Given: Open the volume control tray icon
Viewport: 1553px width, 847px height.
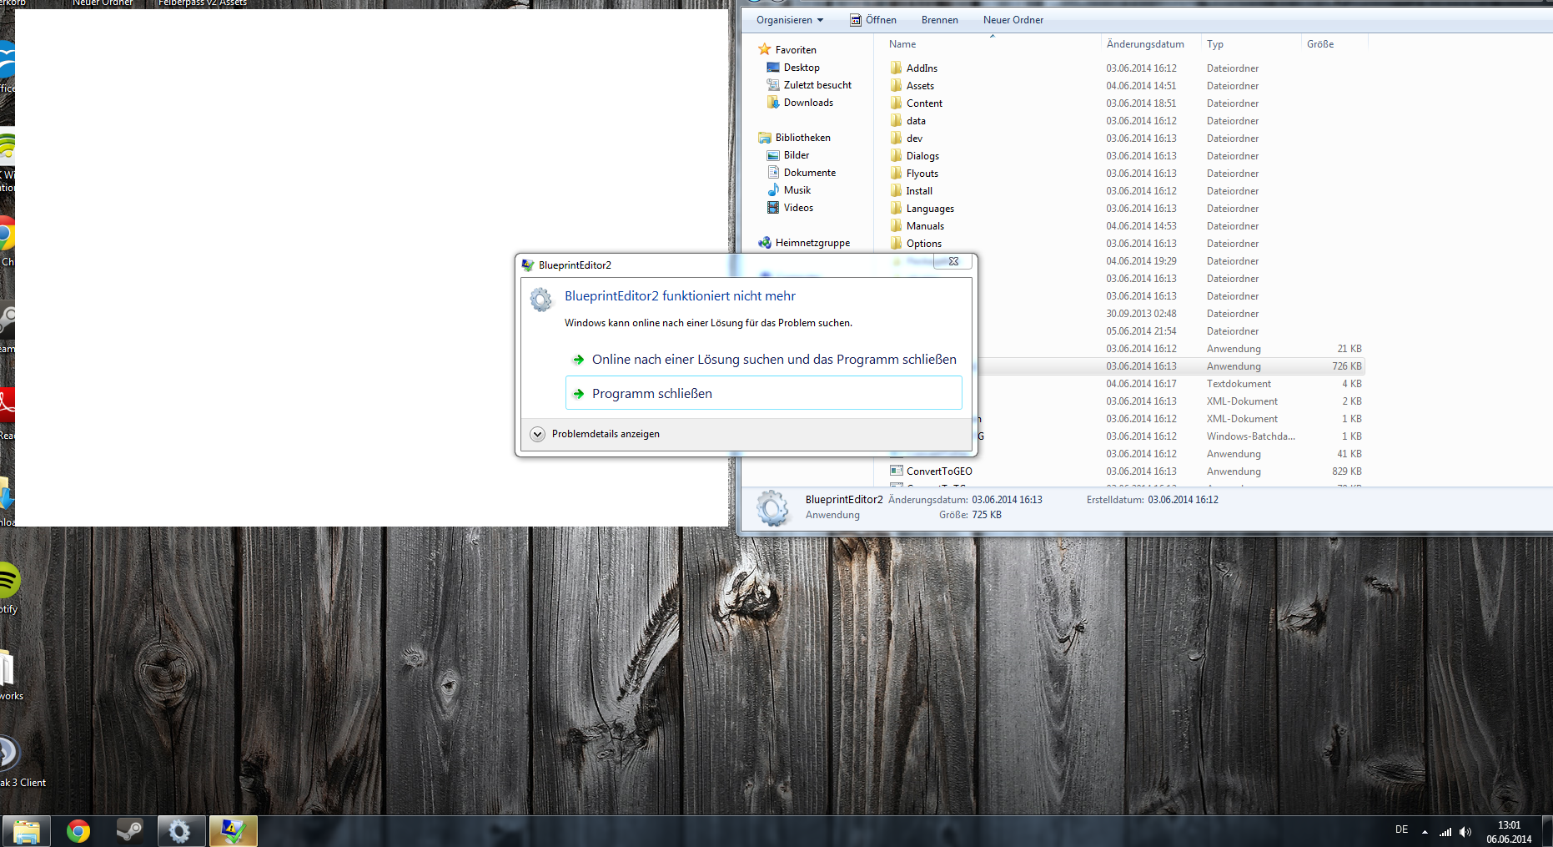Looking at the screenshot, I should (1465, 832).
